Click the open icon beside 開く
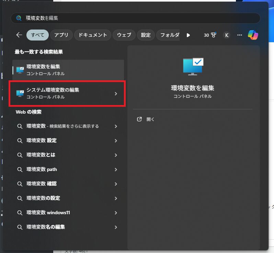 tap(139, 119)
